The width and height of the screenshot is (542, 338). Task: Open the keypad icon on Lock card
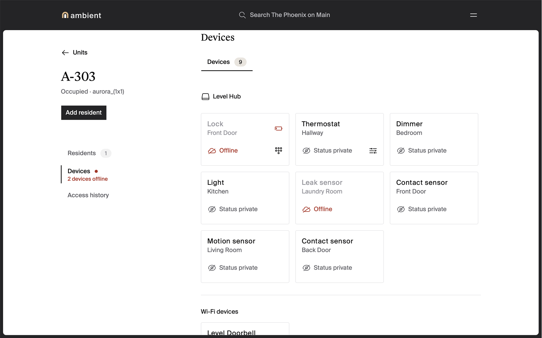(278, 151)
